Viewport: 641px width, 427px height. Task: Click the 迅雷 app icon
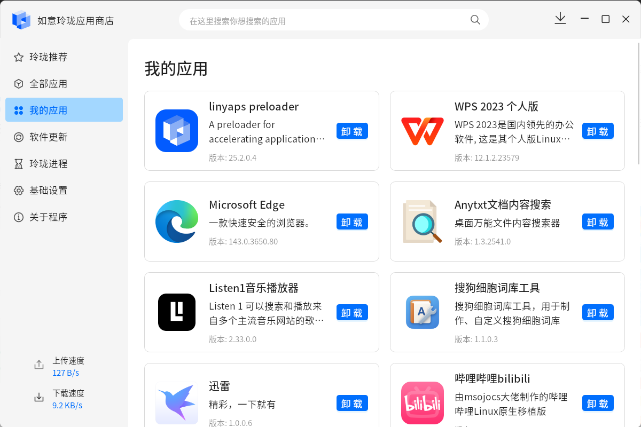coord(177,403)
